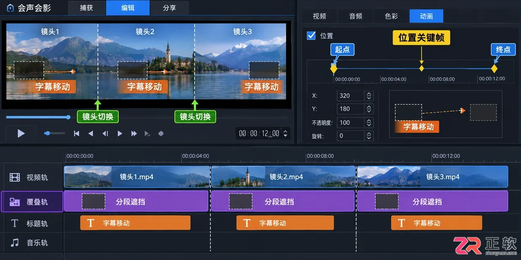Select the 镜头2.mp4 video clip
This screenshot has width=521, height=260.
[x=283, y=177]
